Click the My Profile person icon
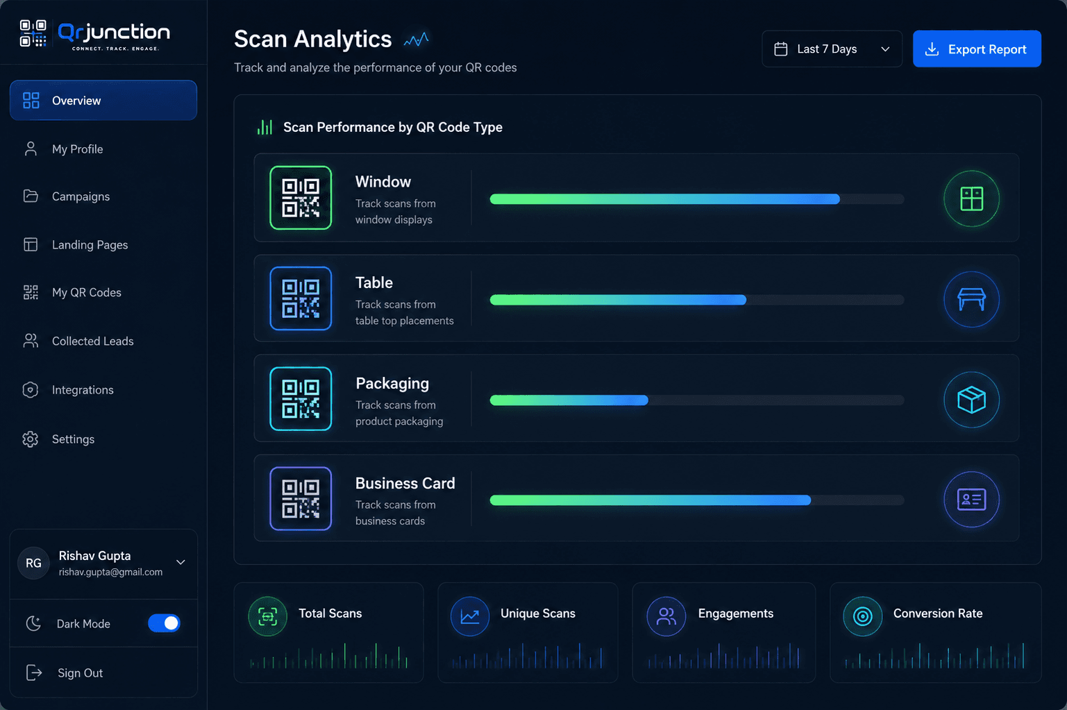 click(31, 149)
